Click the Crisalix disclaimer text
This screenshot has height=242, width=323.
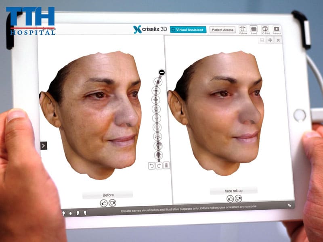(189, 209)
